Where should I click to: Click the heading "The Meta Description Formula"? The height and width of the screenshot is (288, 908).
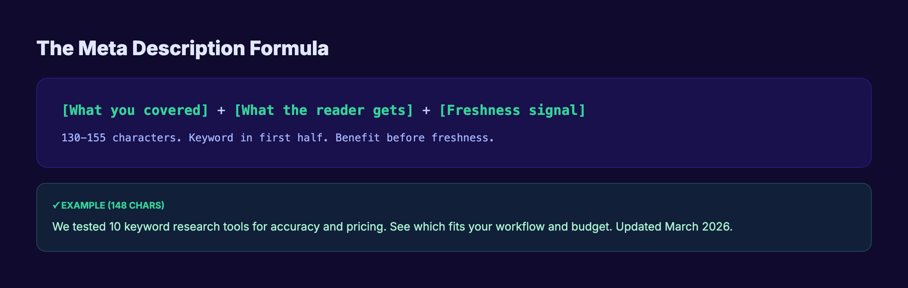pos(182,48)
